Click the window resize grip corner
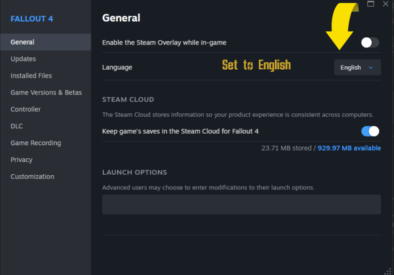394x275 pixels. coord(389,272)
